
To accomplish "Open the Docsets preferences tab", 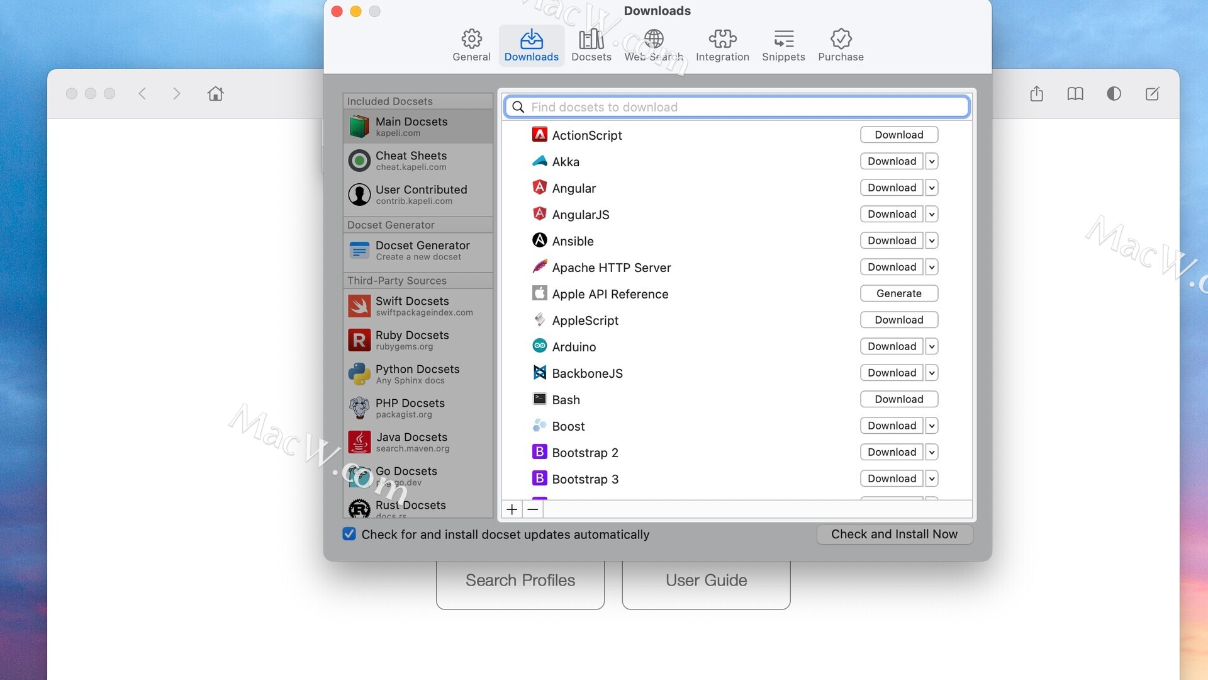I will point(591,45).
